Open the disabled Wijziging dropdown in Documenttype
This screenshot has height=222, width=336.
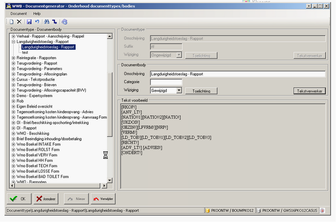click(x=179, y=55)
